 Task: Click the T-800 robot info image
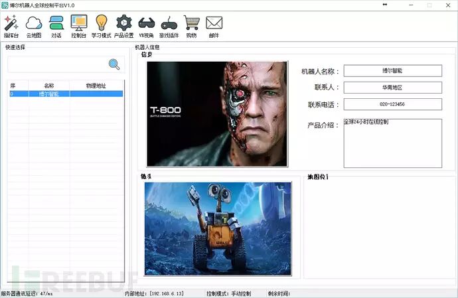217,113
